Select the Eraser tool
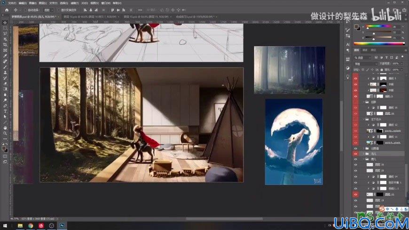 pos(5,84)
